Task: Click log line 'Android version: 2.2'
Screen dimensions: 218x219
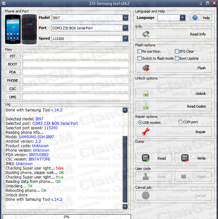Action: point(23,141)
